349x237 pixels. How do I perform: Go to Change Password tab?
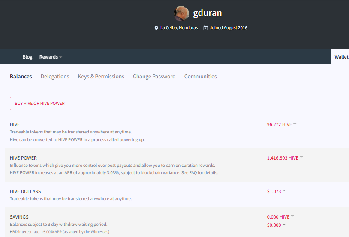[x=154, y=77]
